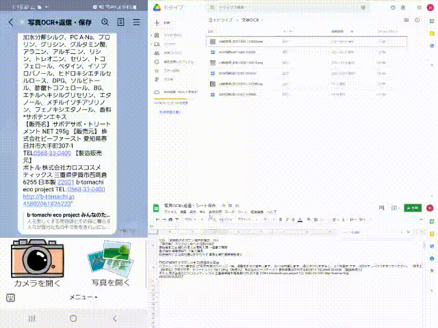The image size is (438, 328).
Task: Open the account avatar in Drive
Action: 430,8
